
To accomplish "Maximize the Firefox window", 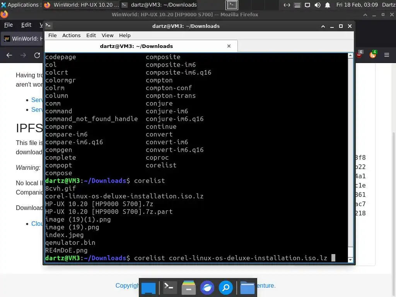I will click(x=383, y=15).
